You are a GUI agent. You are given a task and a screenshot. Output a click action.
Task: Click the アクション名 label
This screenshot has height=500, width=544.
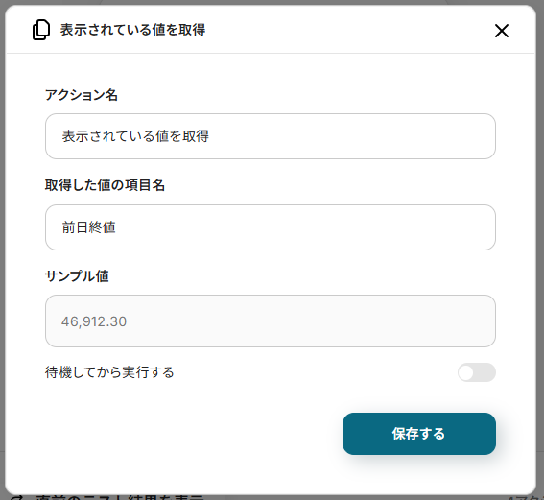(x=82, y=95)
